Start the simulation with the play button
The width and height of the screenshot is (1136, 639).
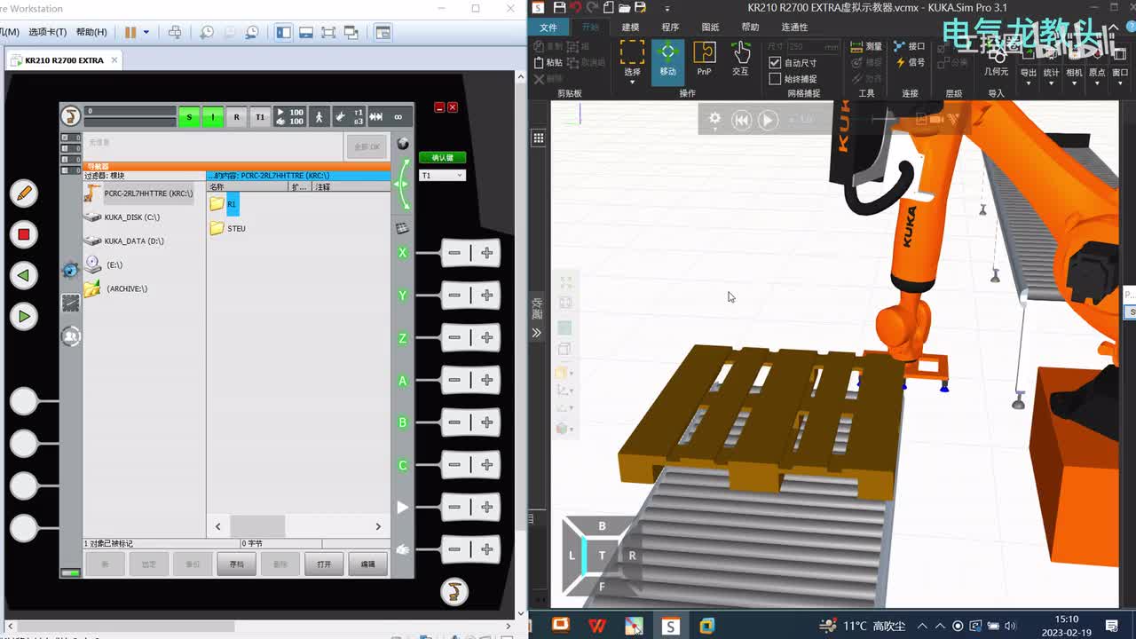(x=768, y=120)
